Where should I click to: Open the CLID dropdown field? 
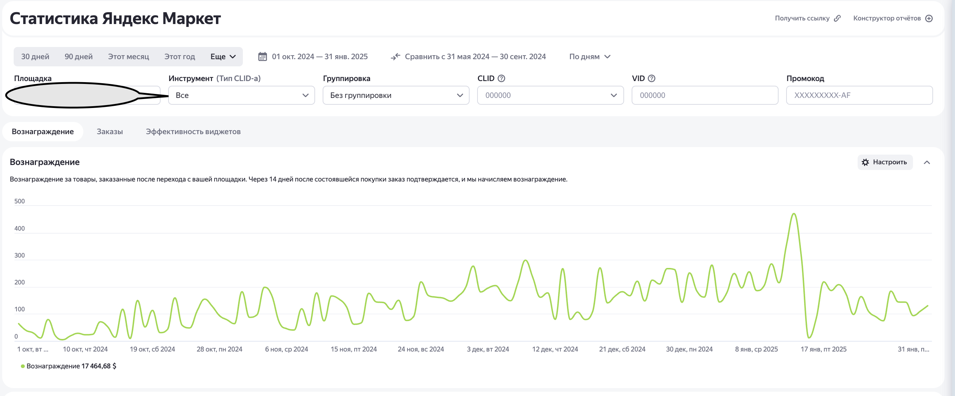click(550, 95)
